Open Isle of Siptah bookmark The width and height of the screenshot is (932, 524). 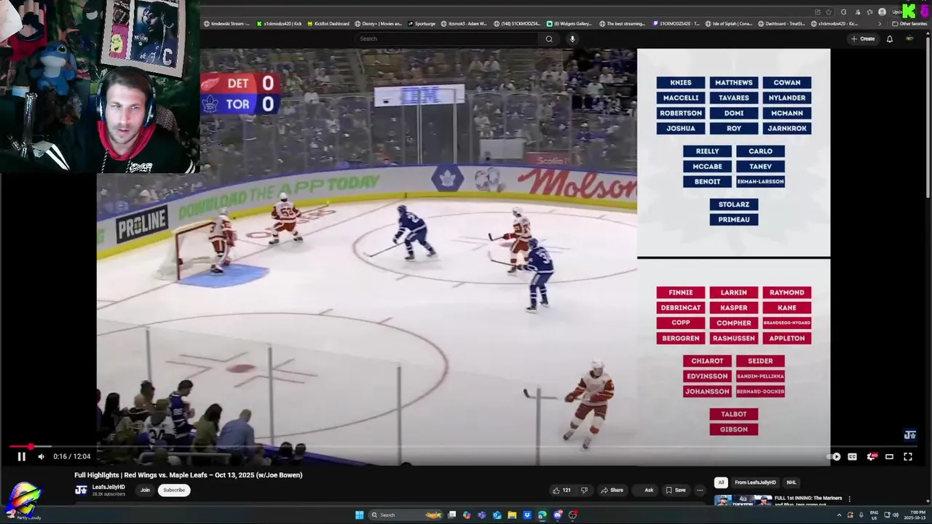tap(730, 23)
